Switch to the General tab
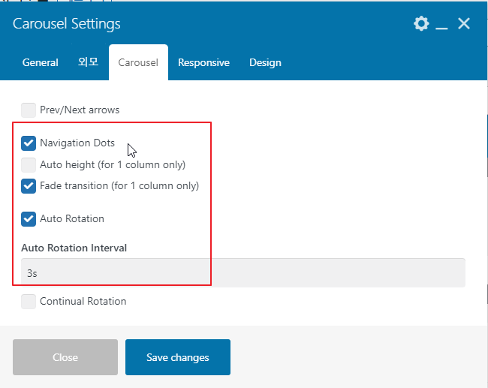Viewport: 488px width, 388px height. (40, 62)
